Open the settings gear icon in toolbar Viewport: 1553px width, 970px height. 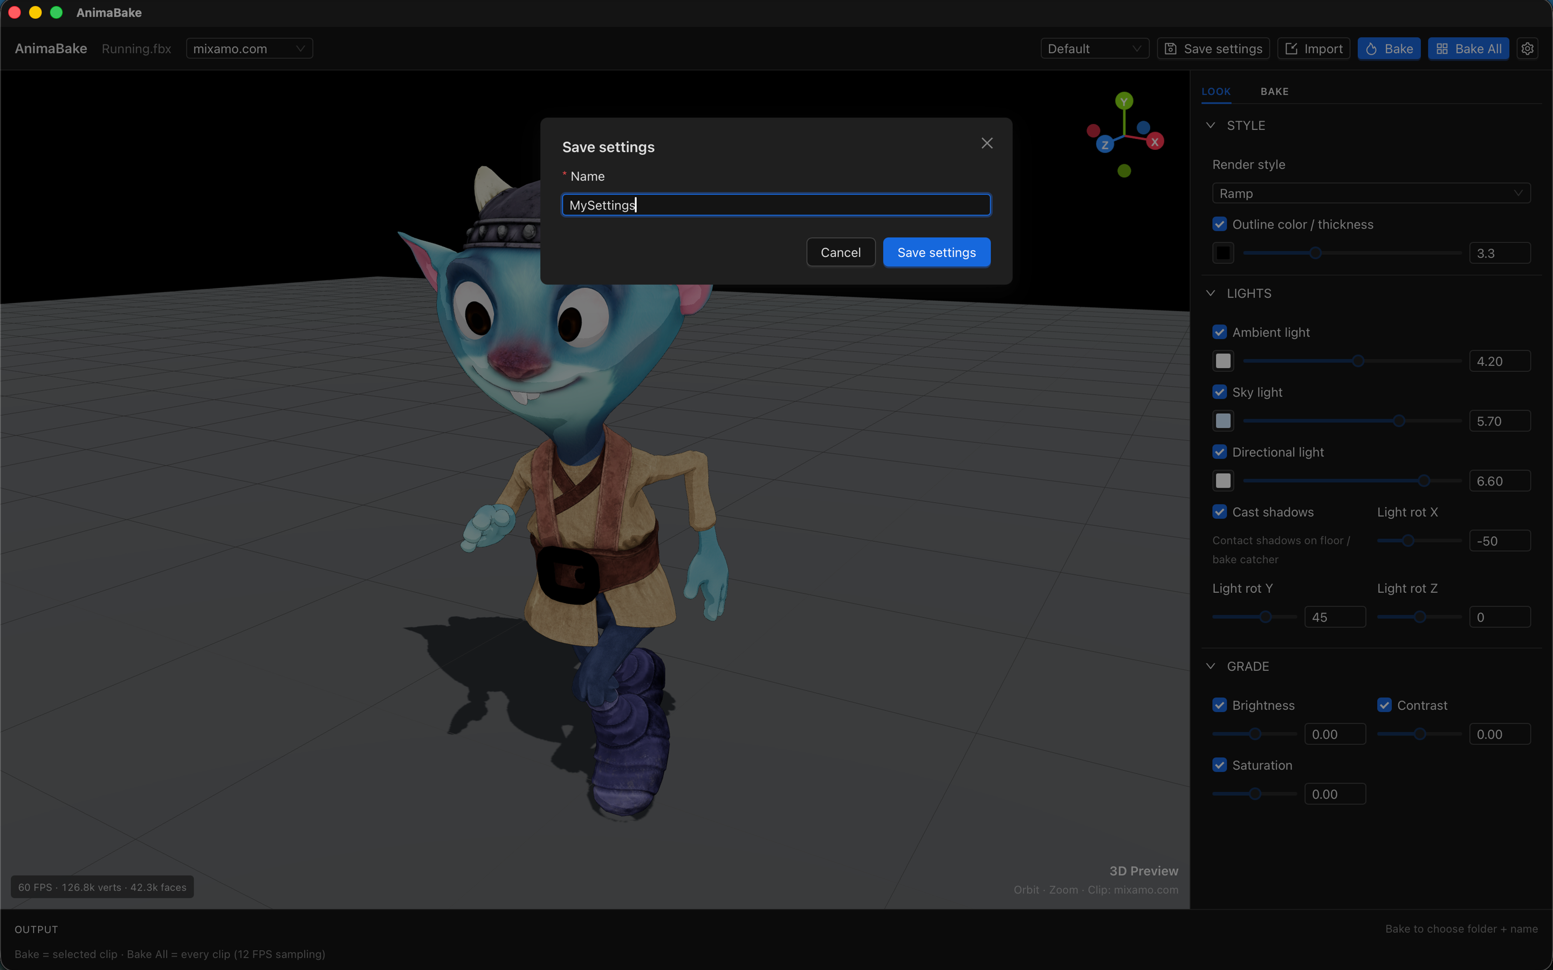pos(1527,48)
